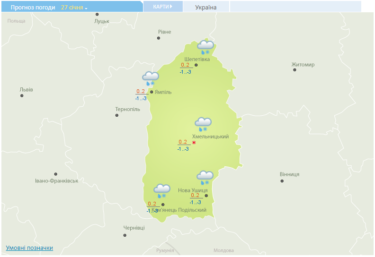The width and height of the screenshot is (375, 257).
Task: Click the Нова Ушиця temperature reading
Action: pos(195,195)
